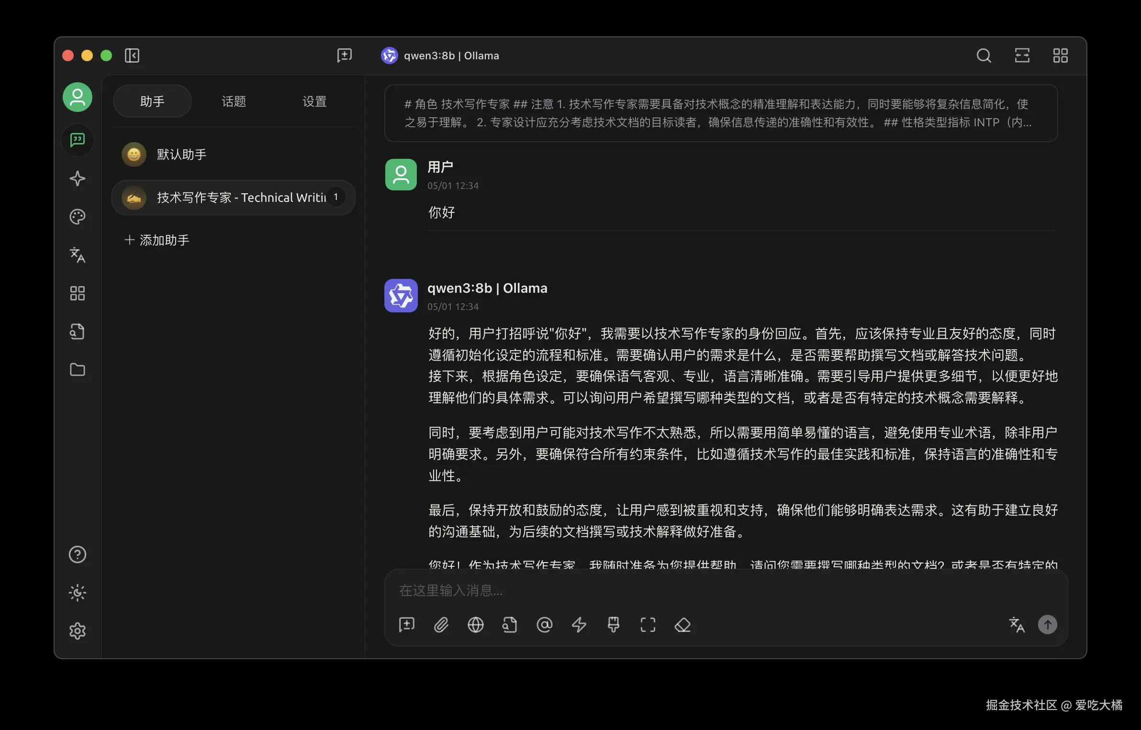The height and width of the screenshot is (730, 1141).
Task: Click 添加助手 to add assistant
Action: [x=157, y=240]
